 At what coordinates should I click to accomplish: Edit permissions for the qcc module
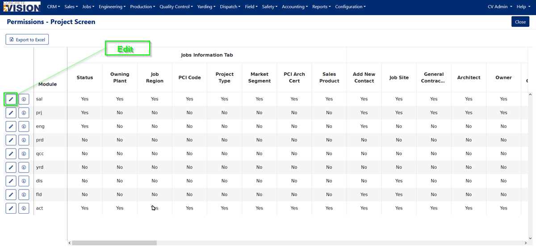[x=11, y=153]
